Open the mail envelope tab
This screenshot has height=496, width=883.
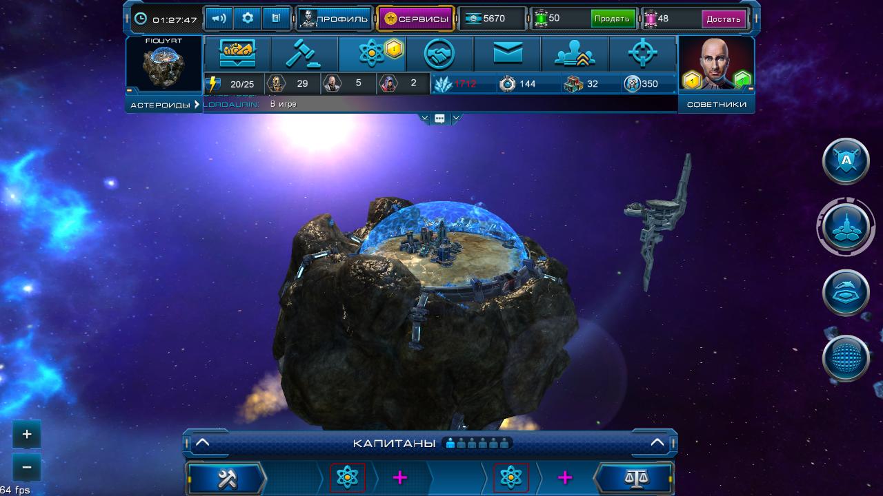pyautogui.click(x=507, y=54)
